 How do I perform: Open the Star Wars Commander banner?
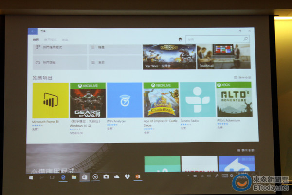[x=169, y=57]
